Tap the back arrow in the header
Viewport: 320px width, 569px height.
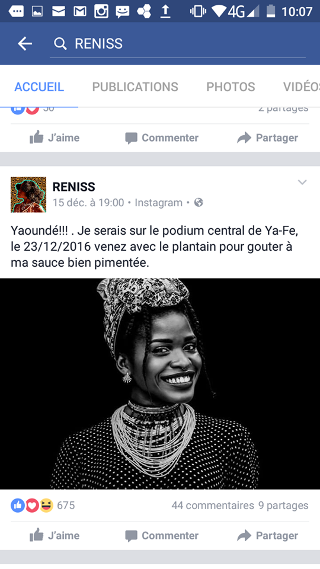click(25, 44)
